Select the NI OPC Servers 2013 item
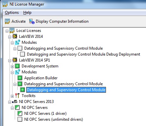 click(x=36, y=102)
